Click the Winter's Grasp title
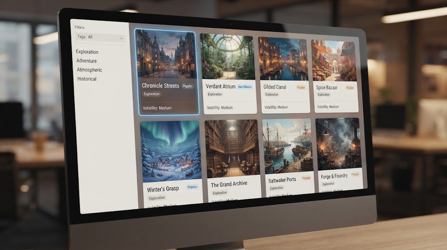447x250 pixels. [x=163, y=189]
